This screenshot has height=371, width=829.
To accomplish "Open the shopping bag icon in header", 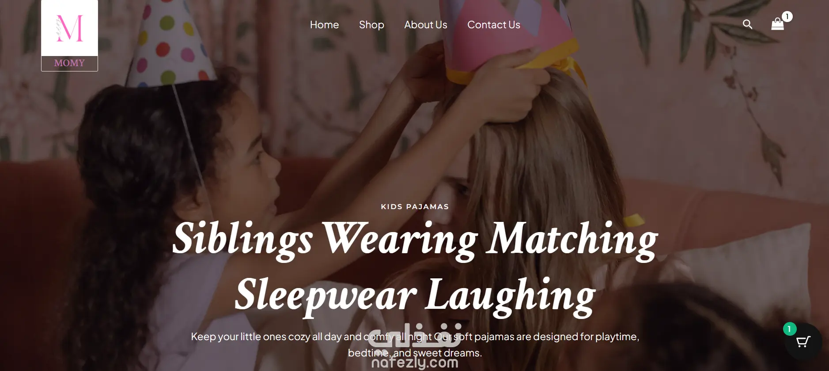I will (x=777, y=24).
